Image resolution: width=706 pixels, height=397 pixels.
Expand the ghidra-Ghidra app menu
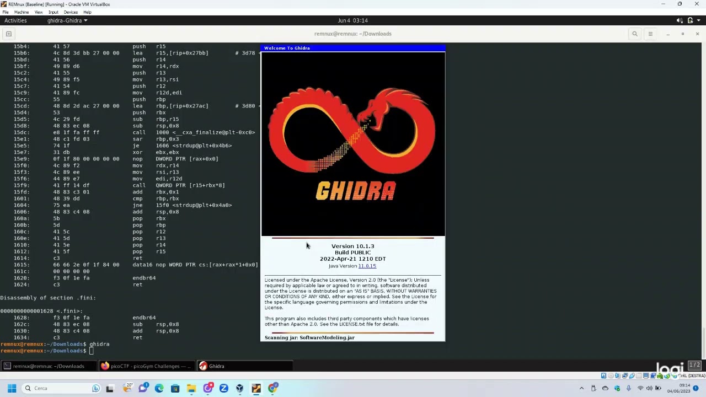pyautogui.click(x=67, y=20)
